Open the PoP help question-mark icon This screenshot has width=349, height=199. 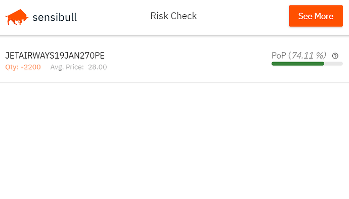tap(335, 56)
